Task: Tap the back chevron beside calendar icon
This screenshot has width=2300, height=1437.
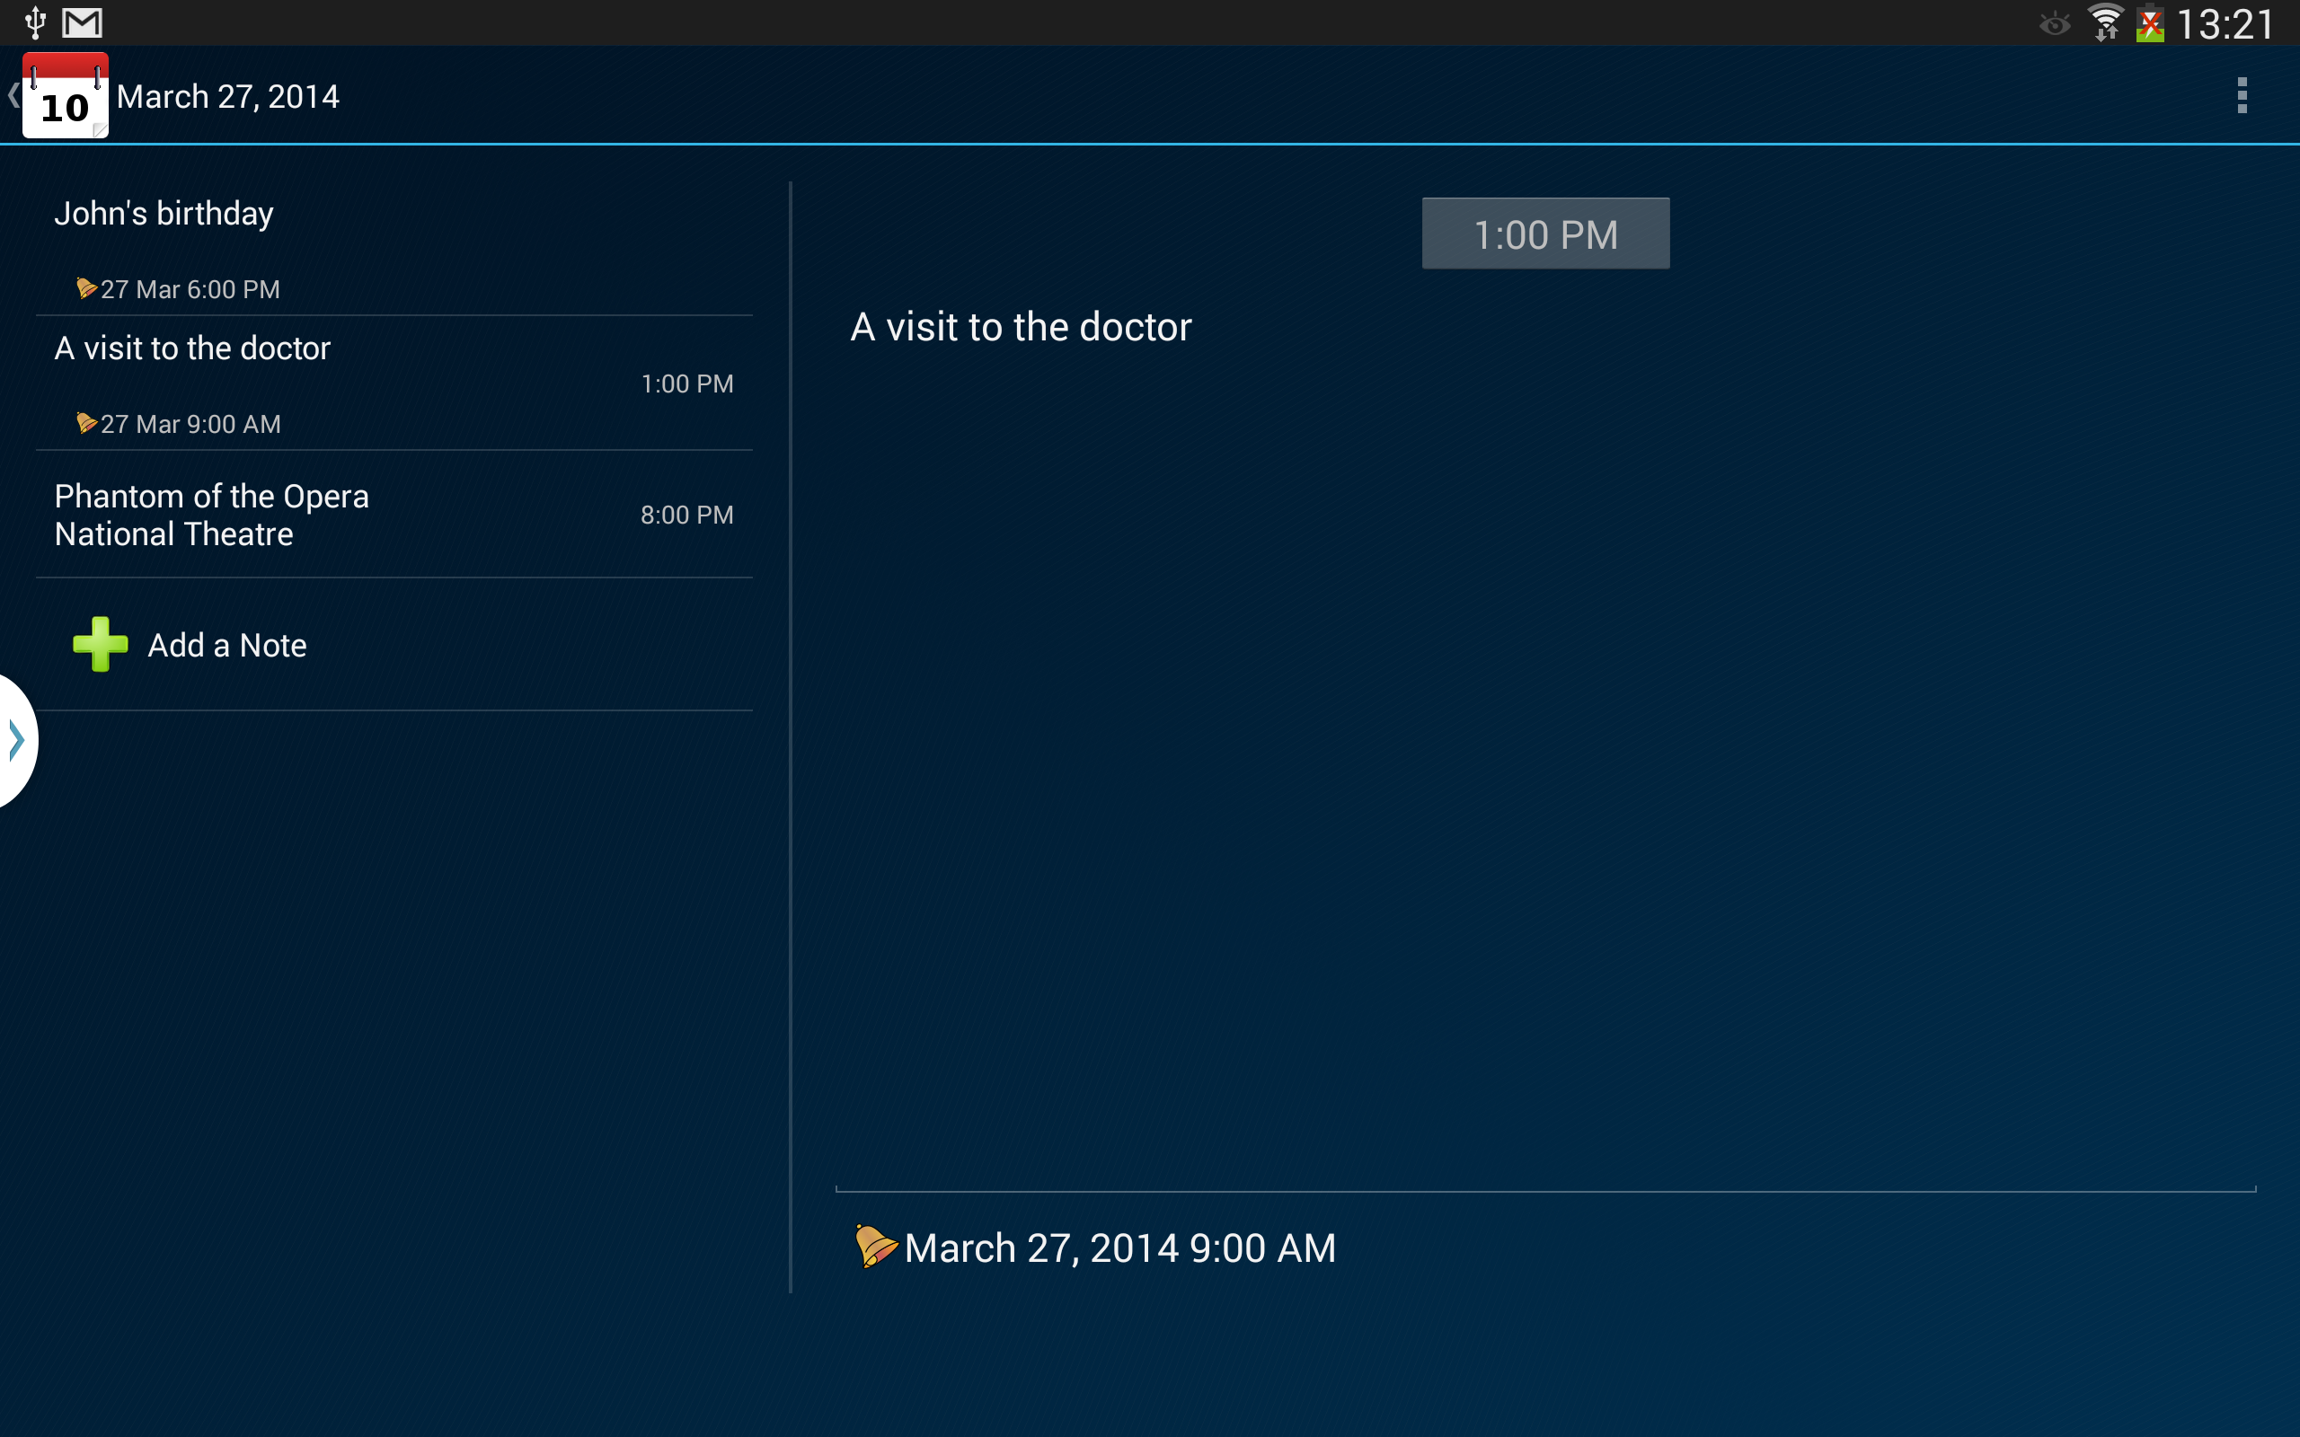Action: 13,95
